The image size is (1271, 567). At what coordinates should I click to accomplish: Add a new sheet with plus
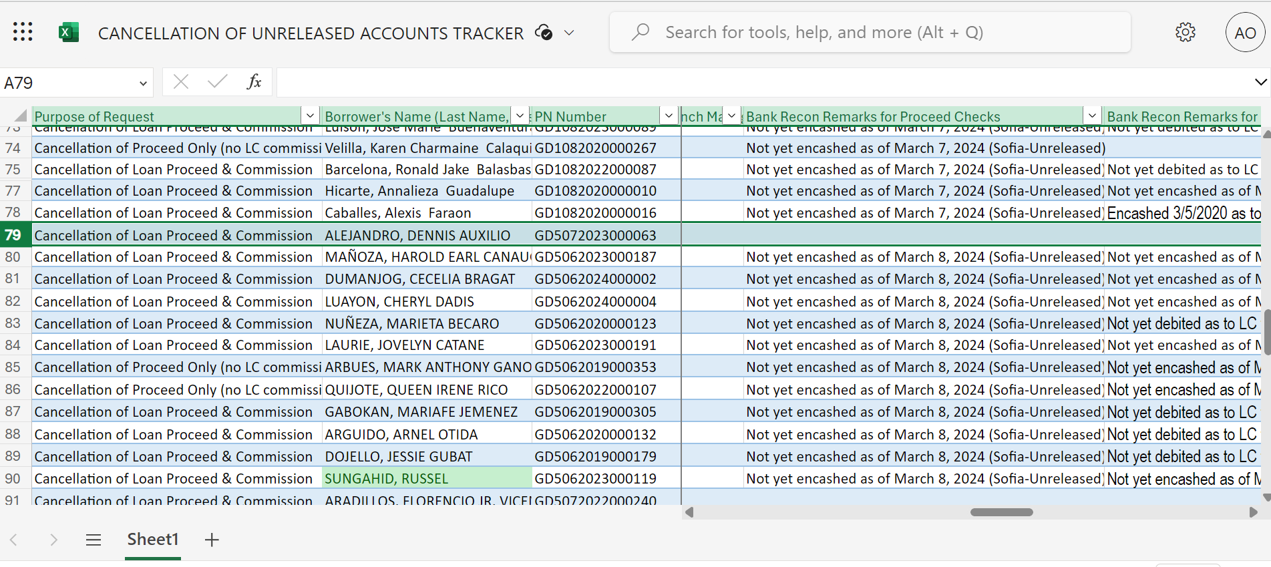212,540
